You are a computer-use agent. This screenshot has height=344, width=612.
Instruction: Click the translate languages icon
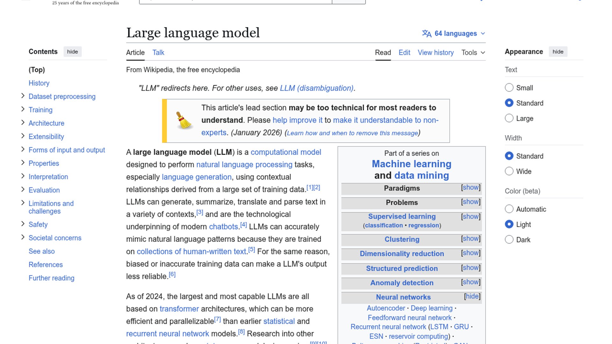(426, 33)
